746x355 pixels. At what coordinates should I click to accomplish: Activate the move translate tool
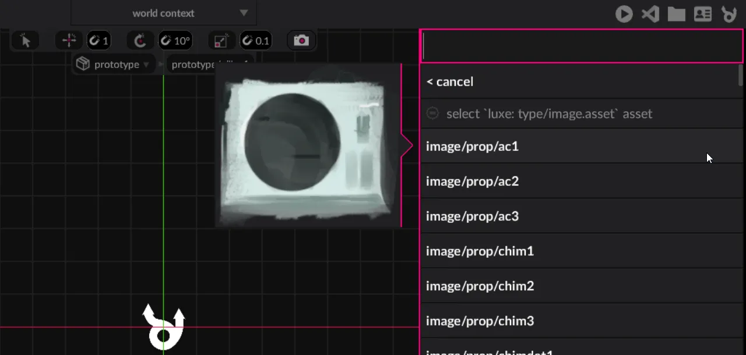(x=69, y=41)
